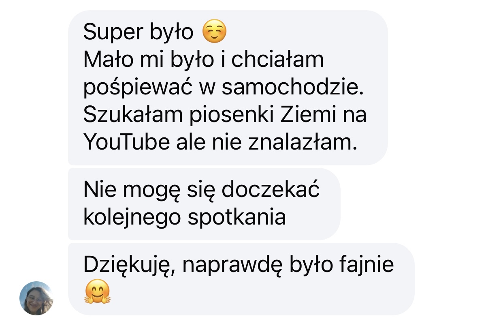The width and height of the screenshot is (503, 319).
Task: Select the message bubble starting 'Super było'
Action: tap(228, 88)
